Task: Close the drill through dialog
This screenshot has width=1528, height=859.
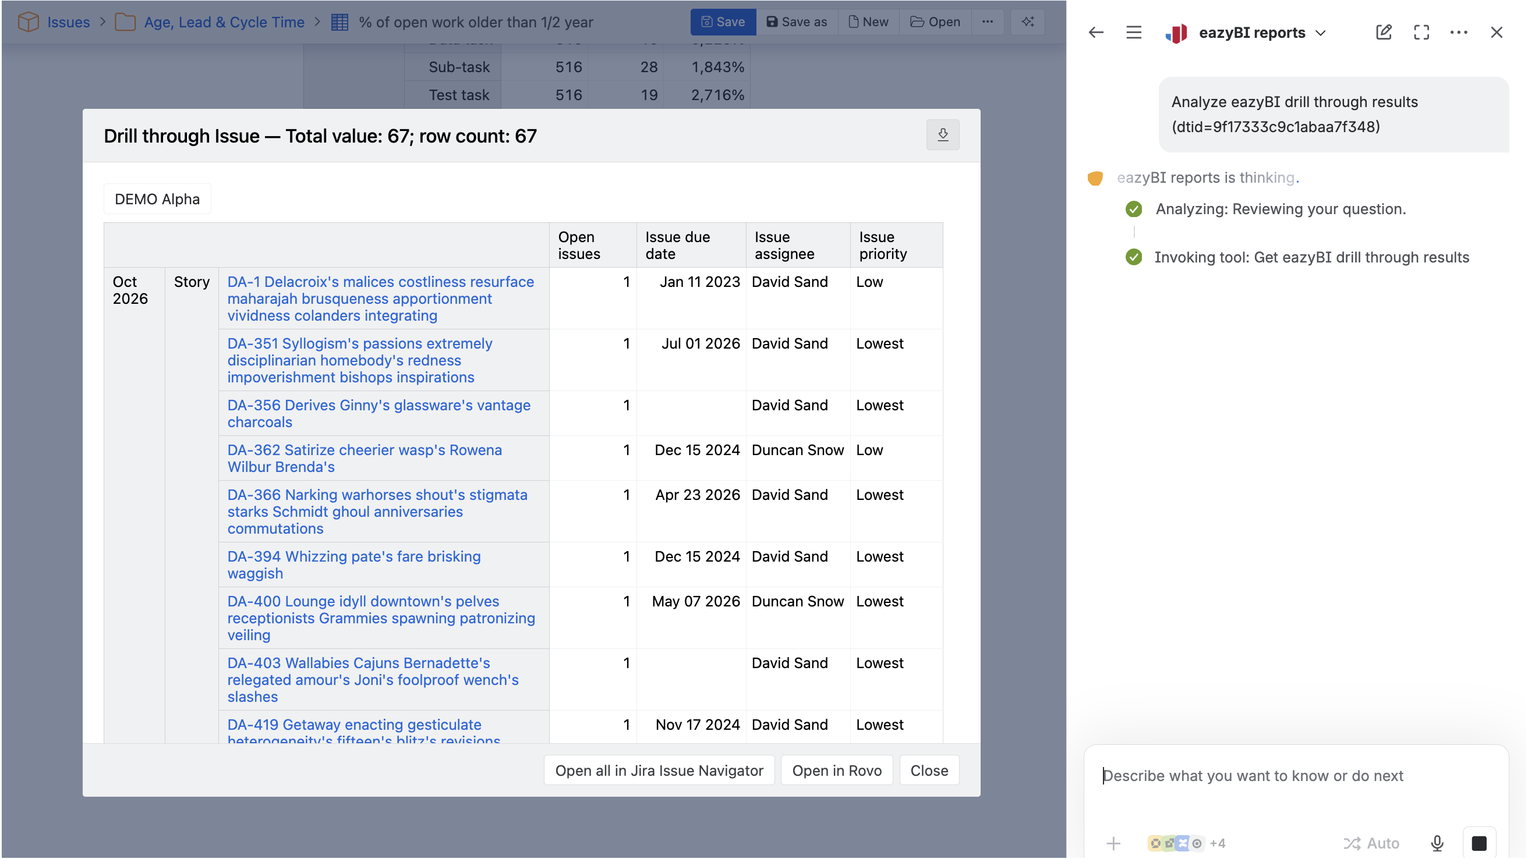Action: click(x=929, y=770)
